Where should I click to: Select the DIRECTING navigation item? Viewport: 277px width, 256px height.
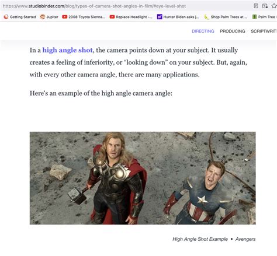coord(203,31)
